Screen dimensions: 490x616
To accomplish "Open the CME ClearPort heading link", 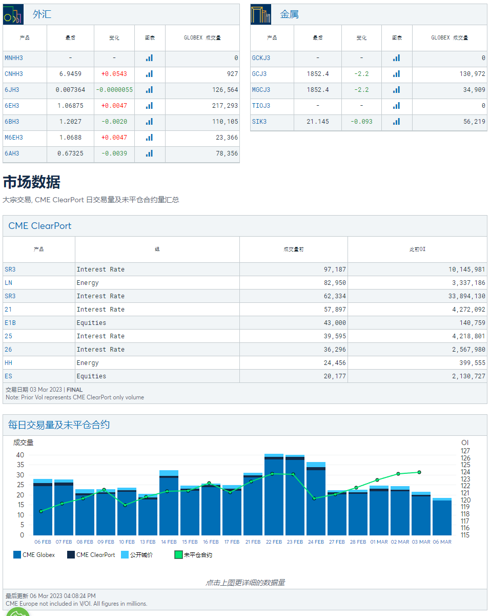I will tap(40, 226).
